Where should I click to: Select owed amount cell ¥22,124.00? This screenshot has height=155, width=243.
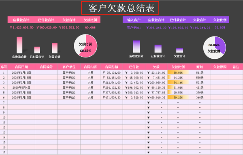pyautogui.click(x=156, y=72)
